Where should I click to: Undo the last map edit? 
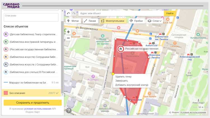click(x=68, y=13)
